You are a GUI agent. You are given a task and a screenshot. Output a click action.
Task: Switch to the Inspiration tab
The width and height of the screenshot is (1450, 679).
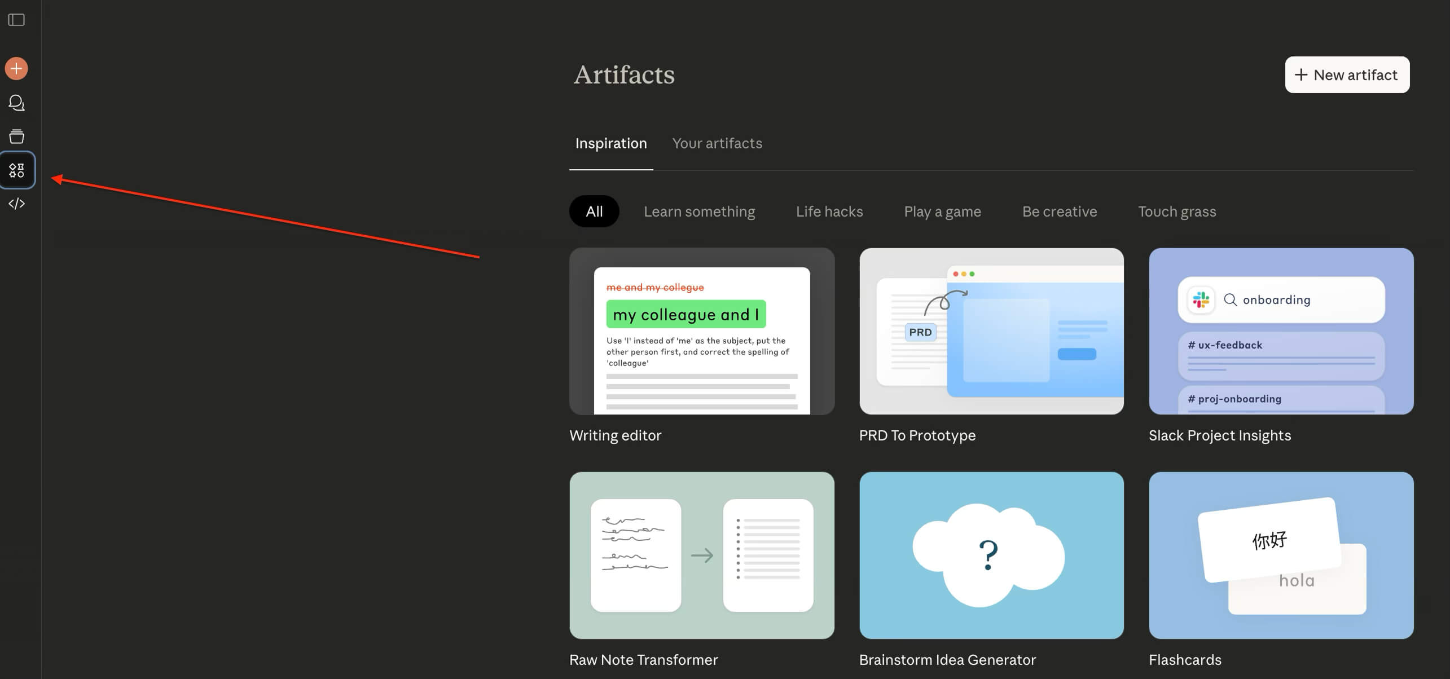click(610, 144)
